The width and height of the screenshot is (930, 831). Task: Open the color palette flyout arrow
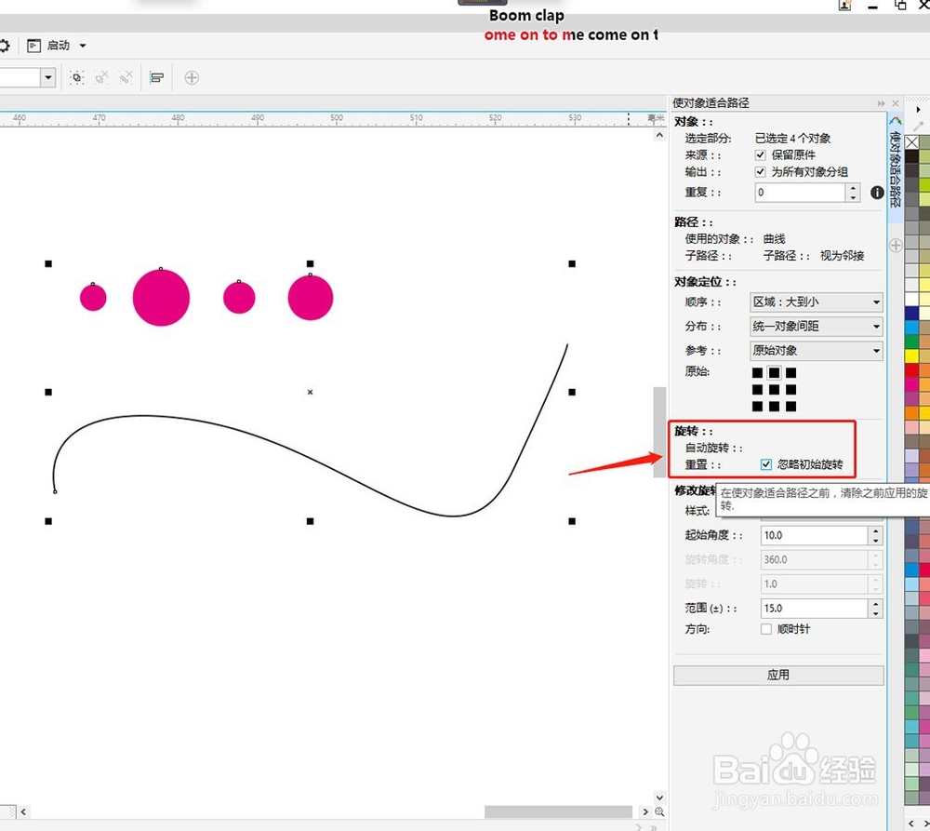[918, 110]
